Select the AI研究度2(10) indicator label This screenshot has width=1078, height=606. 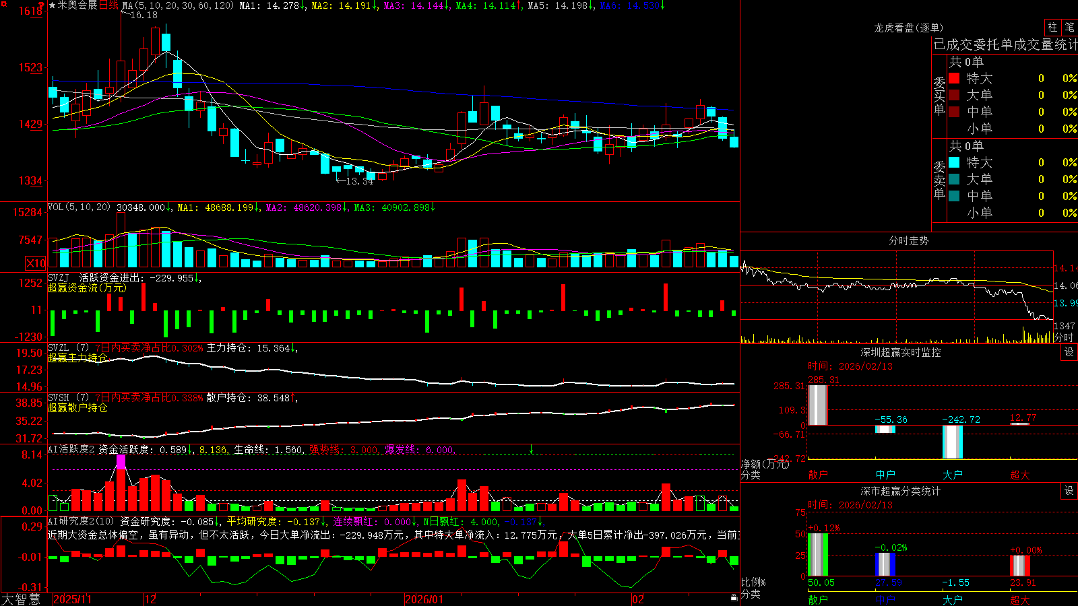point(81,521)
